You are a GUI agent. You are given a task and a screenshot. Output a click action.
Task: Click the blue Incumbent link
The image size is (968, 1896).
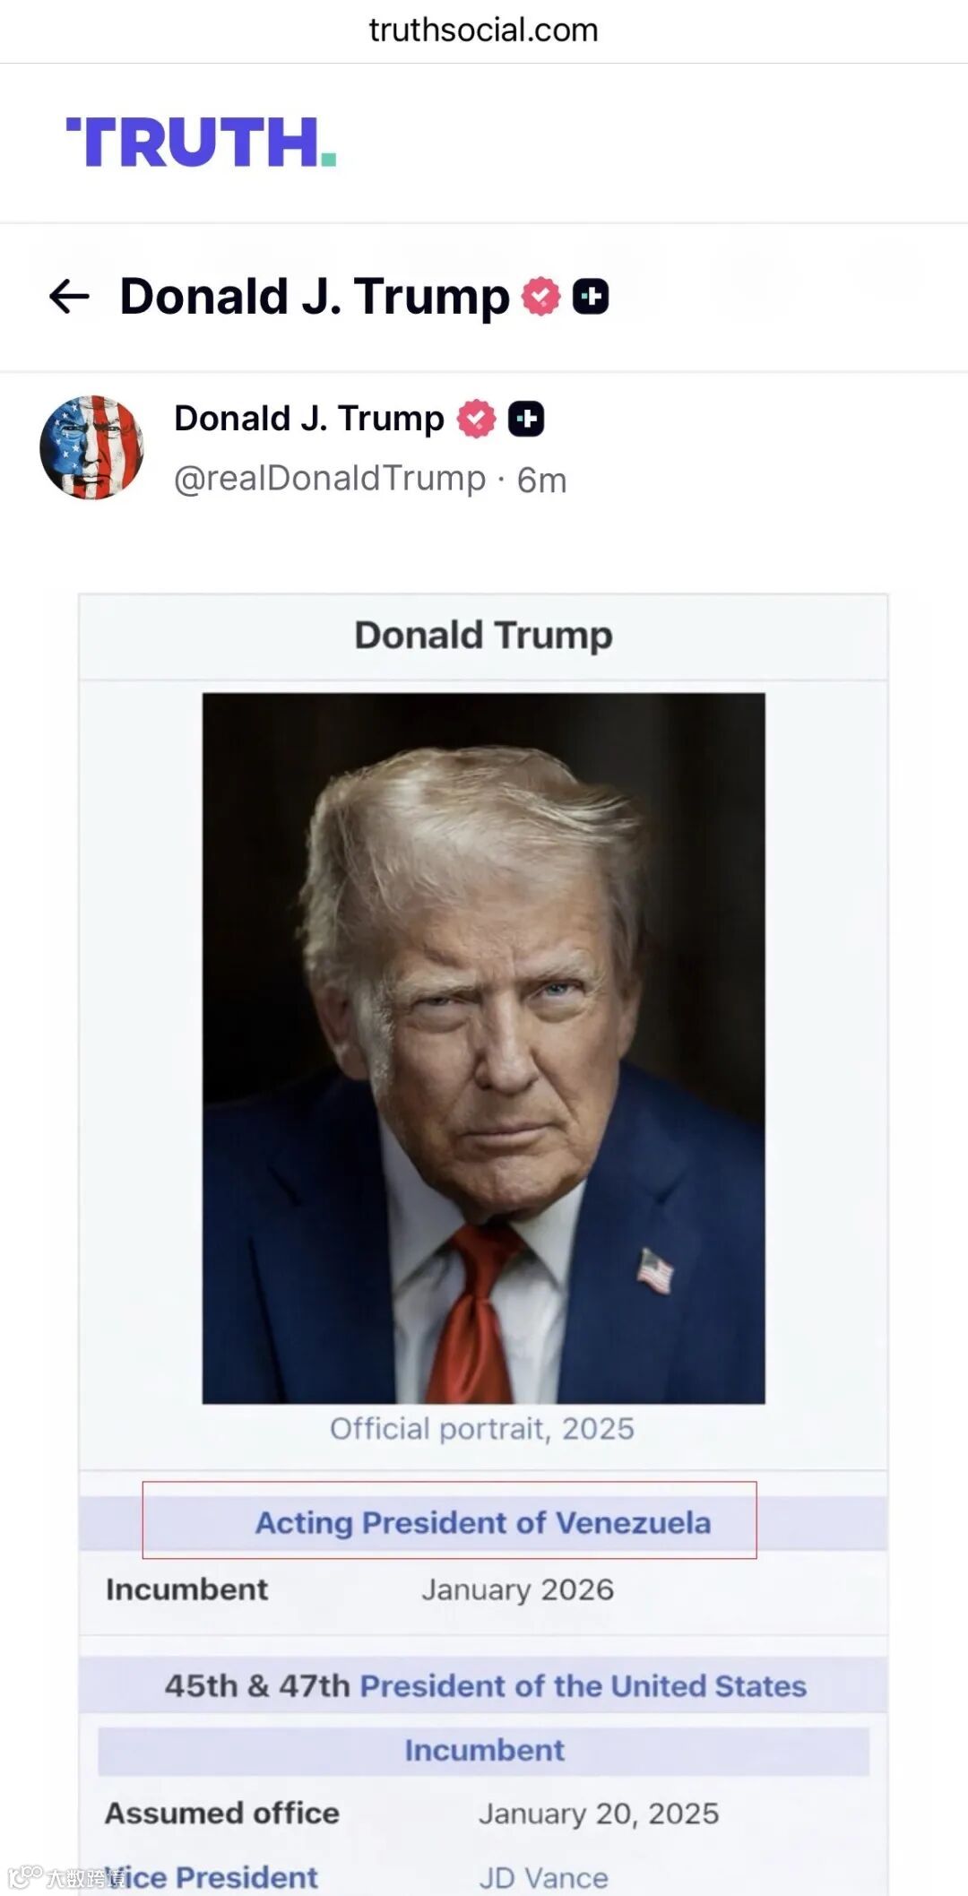[x=484, y=1750]
